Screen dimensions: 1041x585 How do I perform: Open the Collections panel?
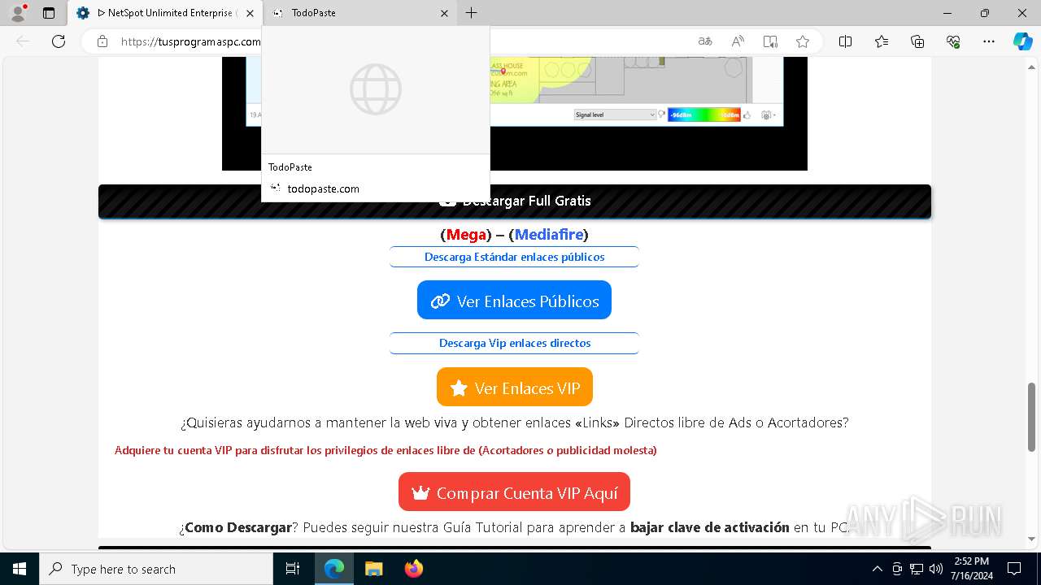(x=917, y=41)
